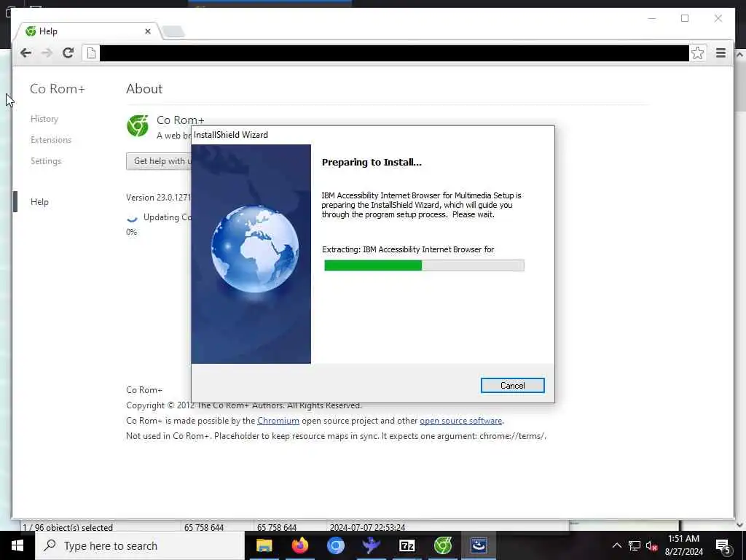Open File Explorer from the taskbar

(x=264, y=545)
